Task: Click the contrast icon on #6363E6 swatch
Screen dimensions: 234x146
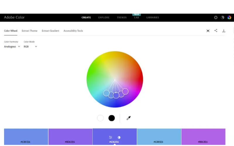Action: [119, 137]
